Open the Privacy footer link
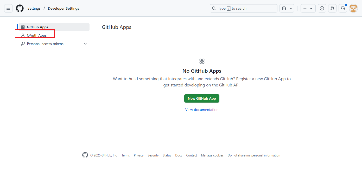Image resolution: width=362 pixels, height=170 pixels. pyautogui.click(x=138, y=155)
